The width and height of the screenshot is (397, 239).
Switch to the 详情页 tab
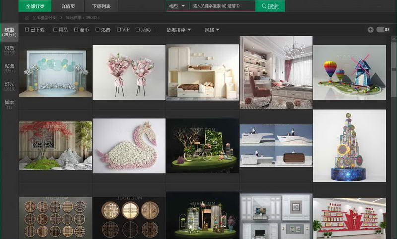click(x=69, y=6)
